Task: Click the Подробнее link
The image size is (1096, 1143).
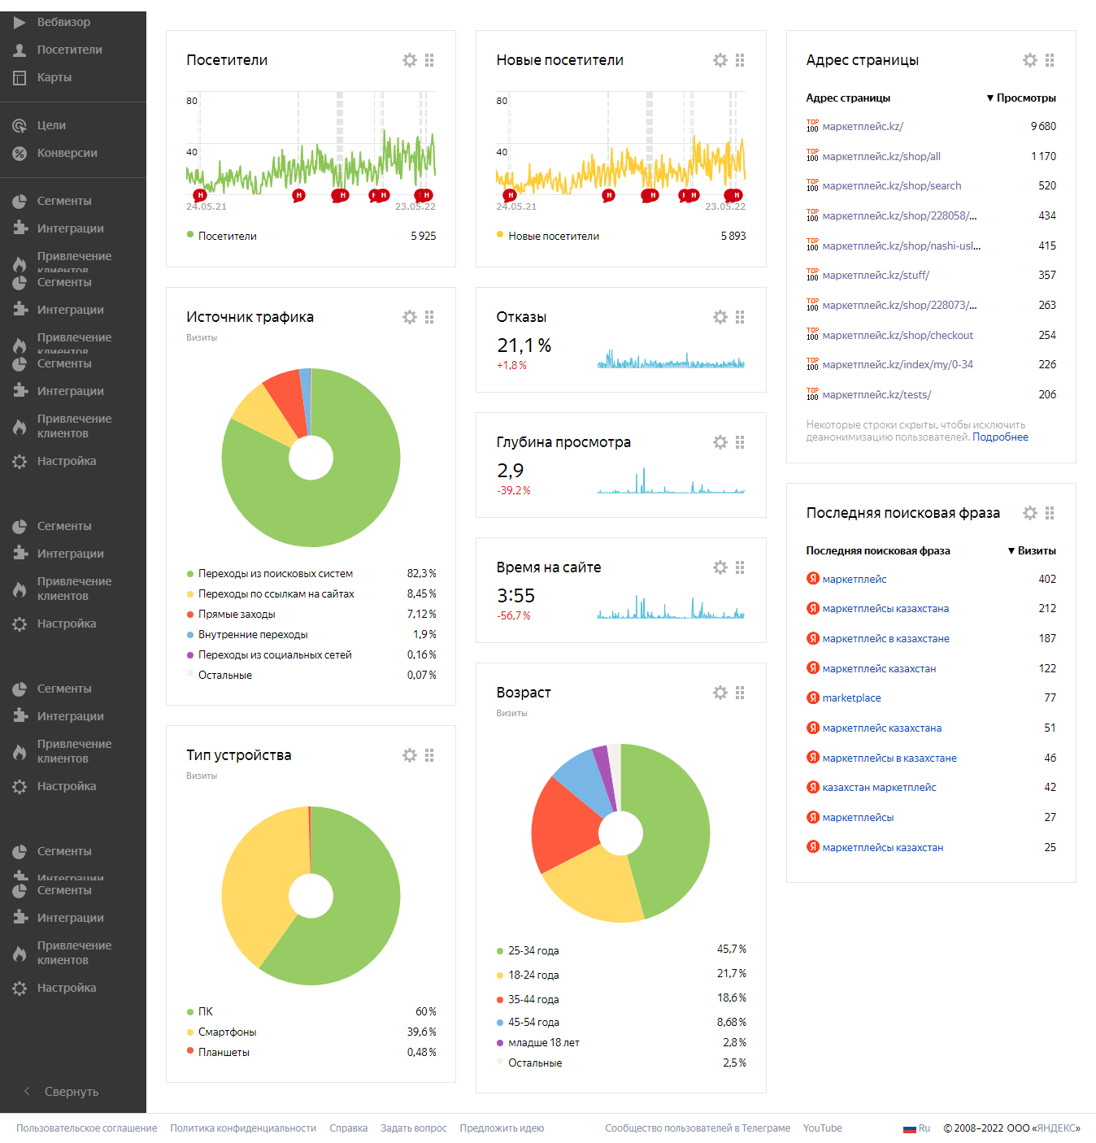Action: coord(1000,437)
